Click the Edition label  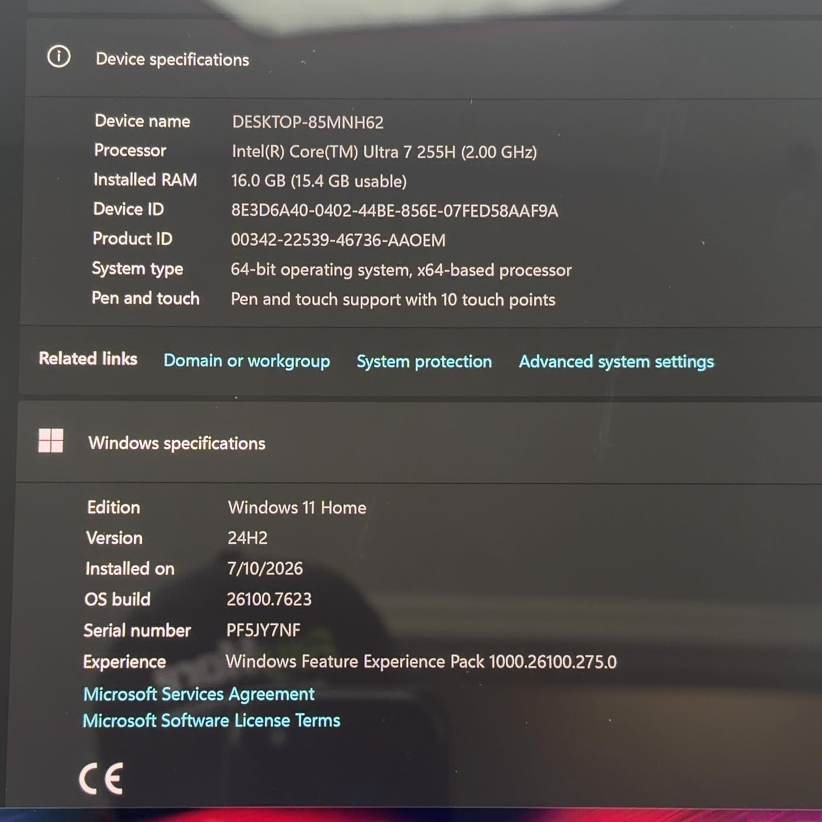tap(113, 507)
